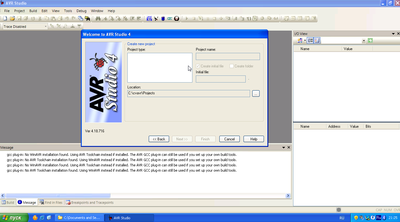Click the downward arrow trace toolbar icon
This screenshot has height=222, width=400.
point(73,26)
